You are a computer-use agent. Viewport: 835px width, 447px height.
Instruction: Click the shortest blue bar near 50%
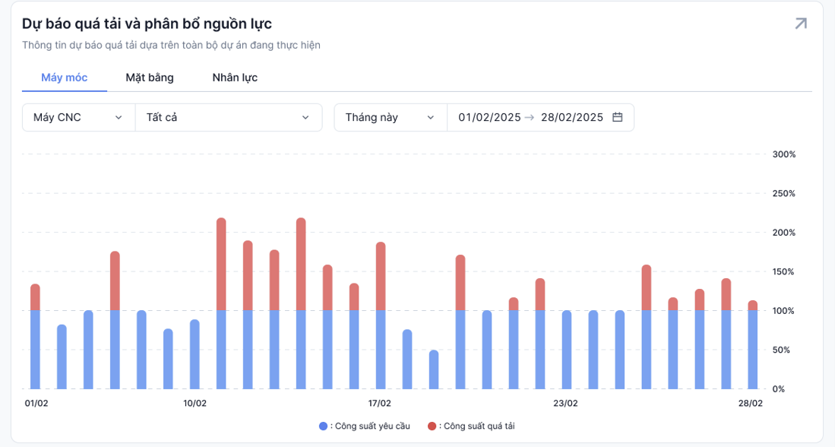[434, 369]
